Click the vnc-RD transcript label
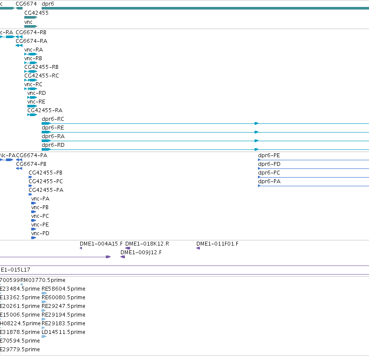 click(x=37, y=93)
